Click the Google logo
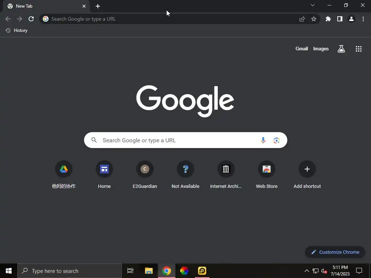Screen dimensions: 371x278 185,101
